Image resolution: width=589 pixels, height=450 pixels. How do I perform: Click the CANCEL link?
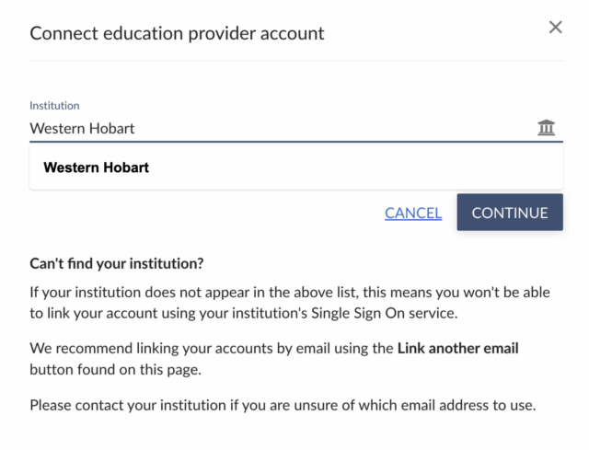[x=413, y=213]
